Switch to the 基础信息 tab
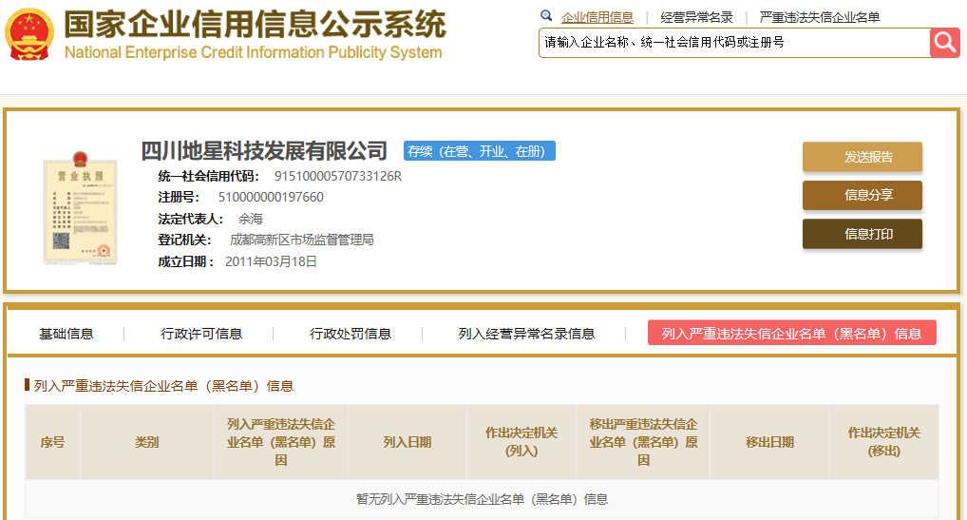The height and width of the screenshot is (520, 967). 66,334
